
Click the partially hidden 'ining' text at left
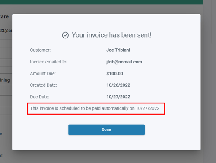pyautogui.click(x=5, y=80)
